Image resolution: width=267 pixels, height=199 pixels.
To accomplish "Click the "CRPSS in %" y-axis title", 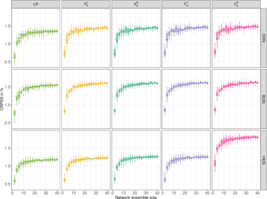I will pyautogui.click(x=2, y=99).
